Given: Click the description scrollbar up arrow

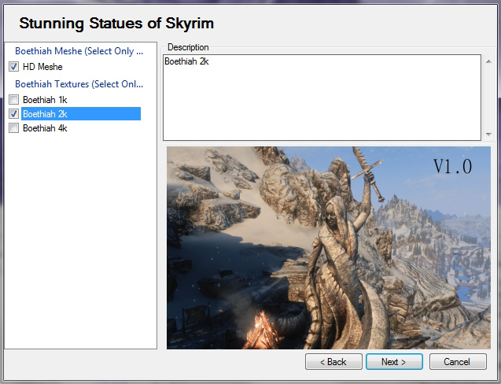Looking at the screenshot, I should coord(488,61).
